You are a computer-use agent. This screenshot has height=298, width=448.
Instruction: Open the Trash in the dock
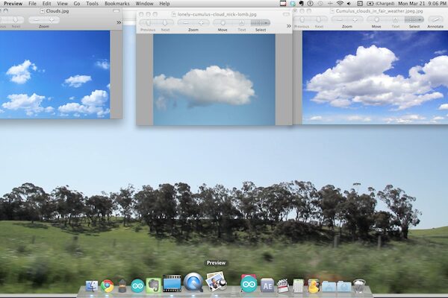[x=359, y=285]
